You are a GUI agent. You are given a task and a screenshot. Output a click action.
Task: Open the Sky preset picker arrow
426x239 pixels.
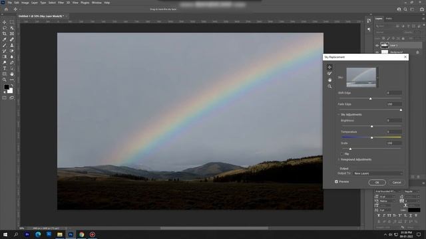[377, 78]
